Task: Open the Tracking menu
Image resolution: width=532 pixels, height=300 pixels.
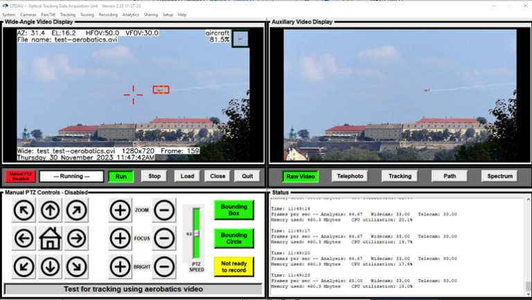Action: point(68,15)
